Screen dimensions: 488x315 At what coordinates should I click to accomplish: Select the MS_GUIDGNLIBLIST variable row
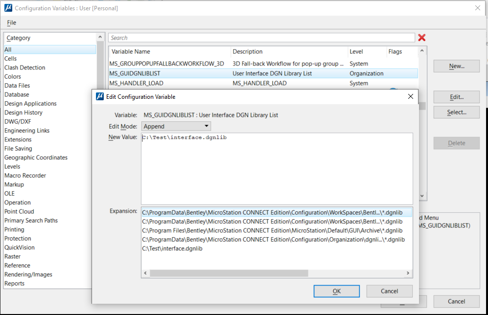tap(263, 73)
